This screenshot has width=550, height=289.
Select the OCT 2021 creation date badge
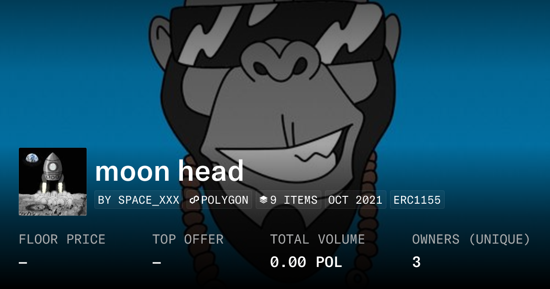pyautogui.click(x=356, y=200)
